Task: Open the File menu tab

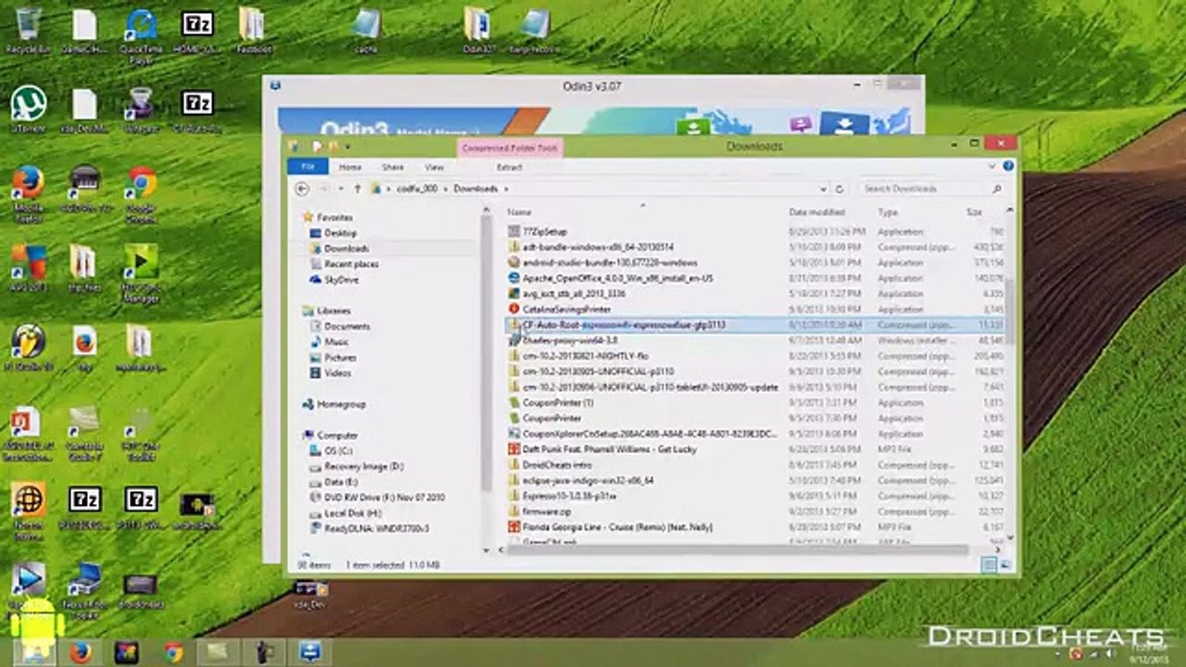Action: 308,168
